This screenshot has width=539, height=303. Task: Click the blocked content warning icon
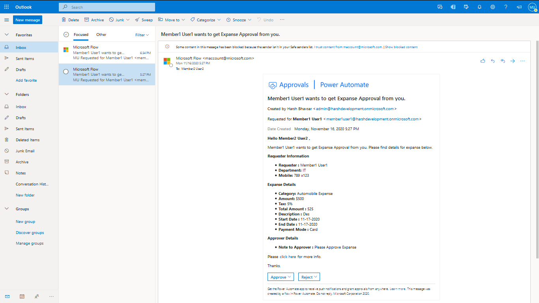tap(167, 47)
